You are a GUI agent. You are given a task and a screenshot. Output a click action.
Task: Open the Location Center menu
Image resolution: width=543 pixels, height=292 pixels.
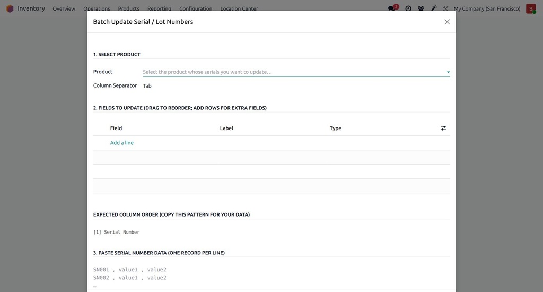pos(239,8)
